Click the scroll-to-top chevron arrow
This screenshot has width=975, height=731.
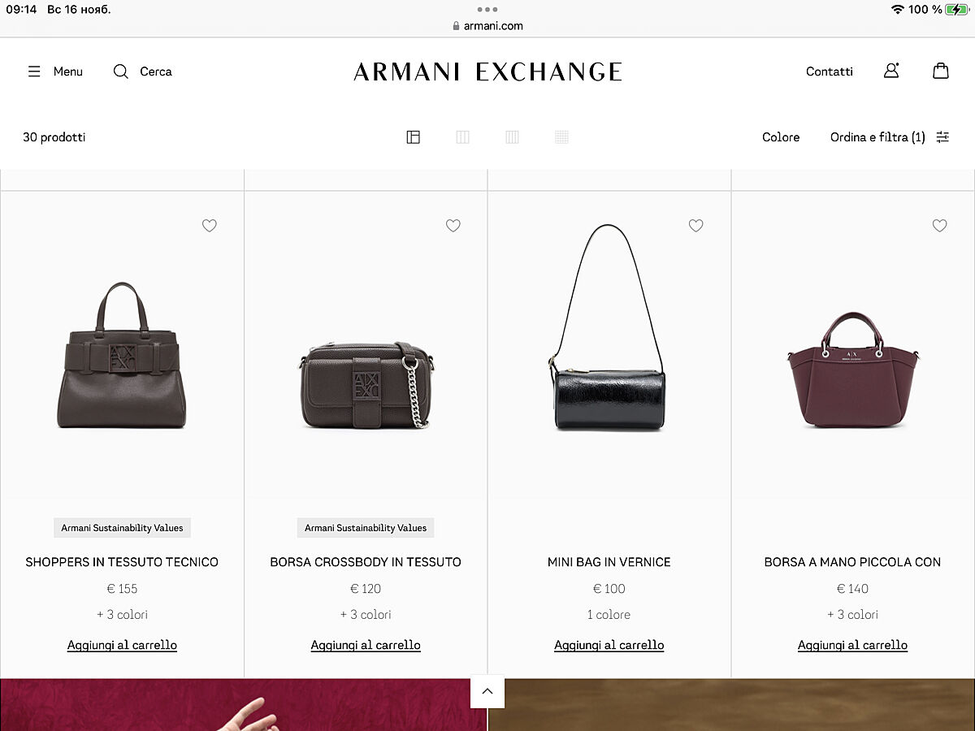click(487, 691)
